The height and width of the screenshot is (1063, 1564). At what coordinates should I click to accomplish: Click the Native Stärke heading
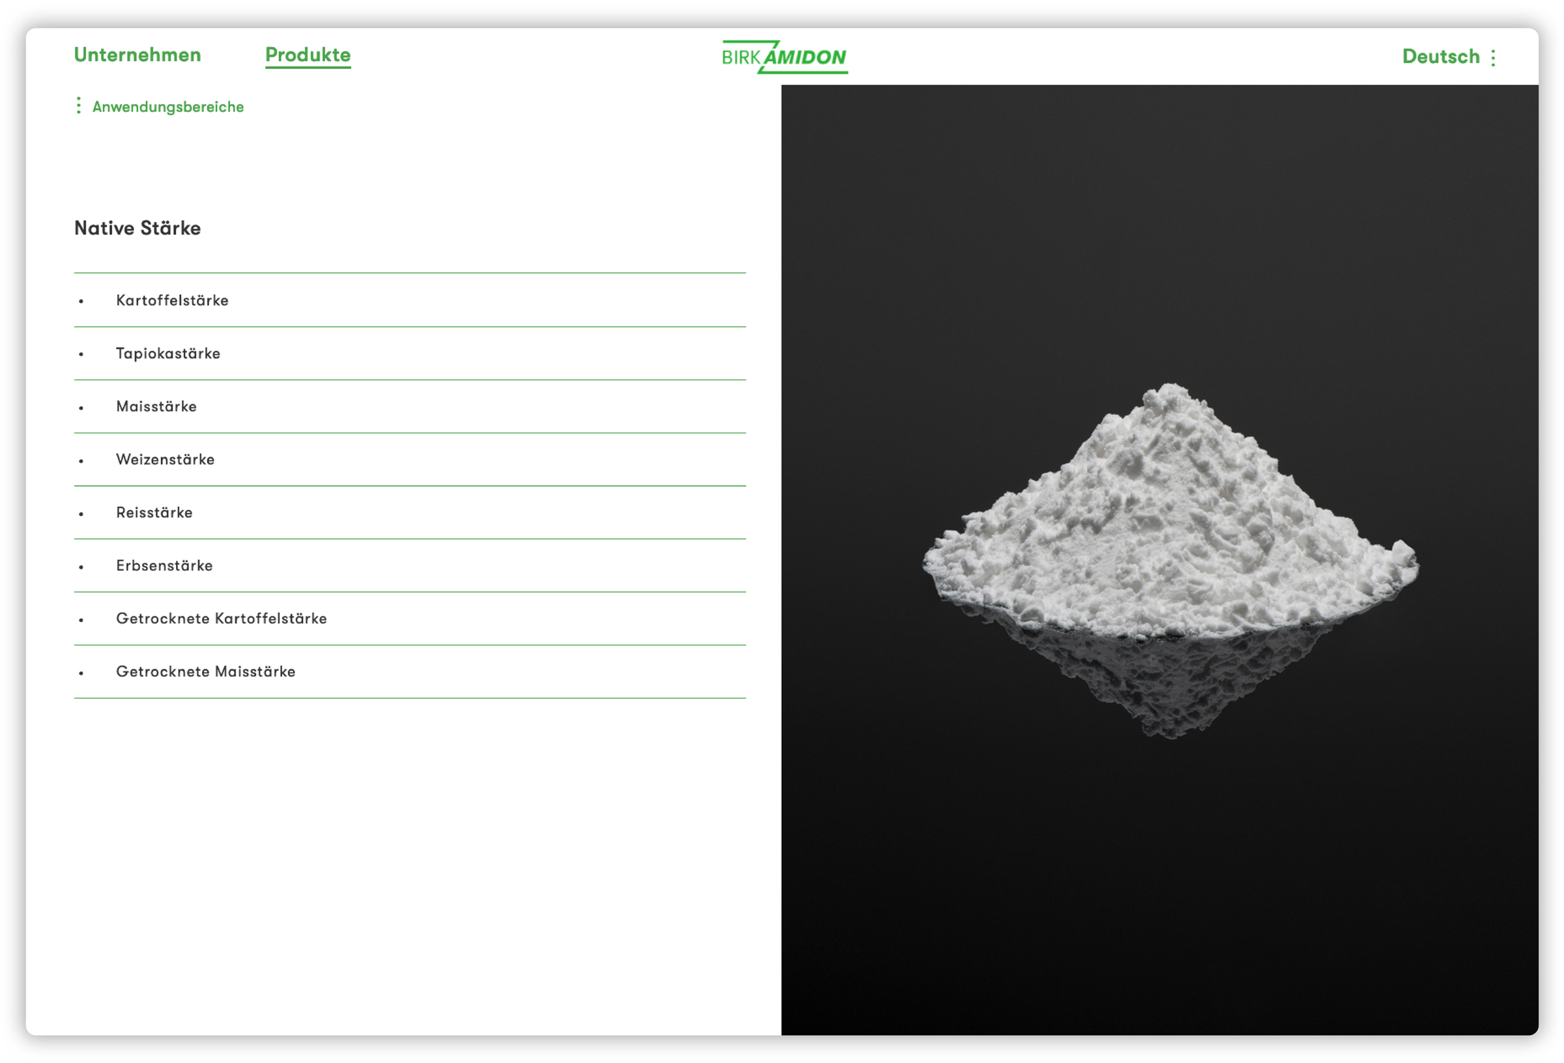(x=138, y=228)
